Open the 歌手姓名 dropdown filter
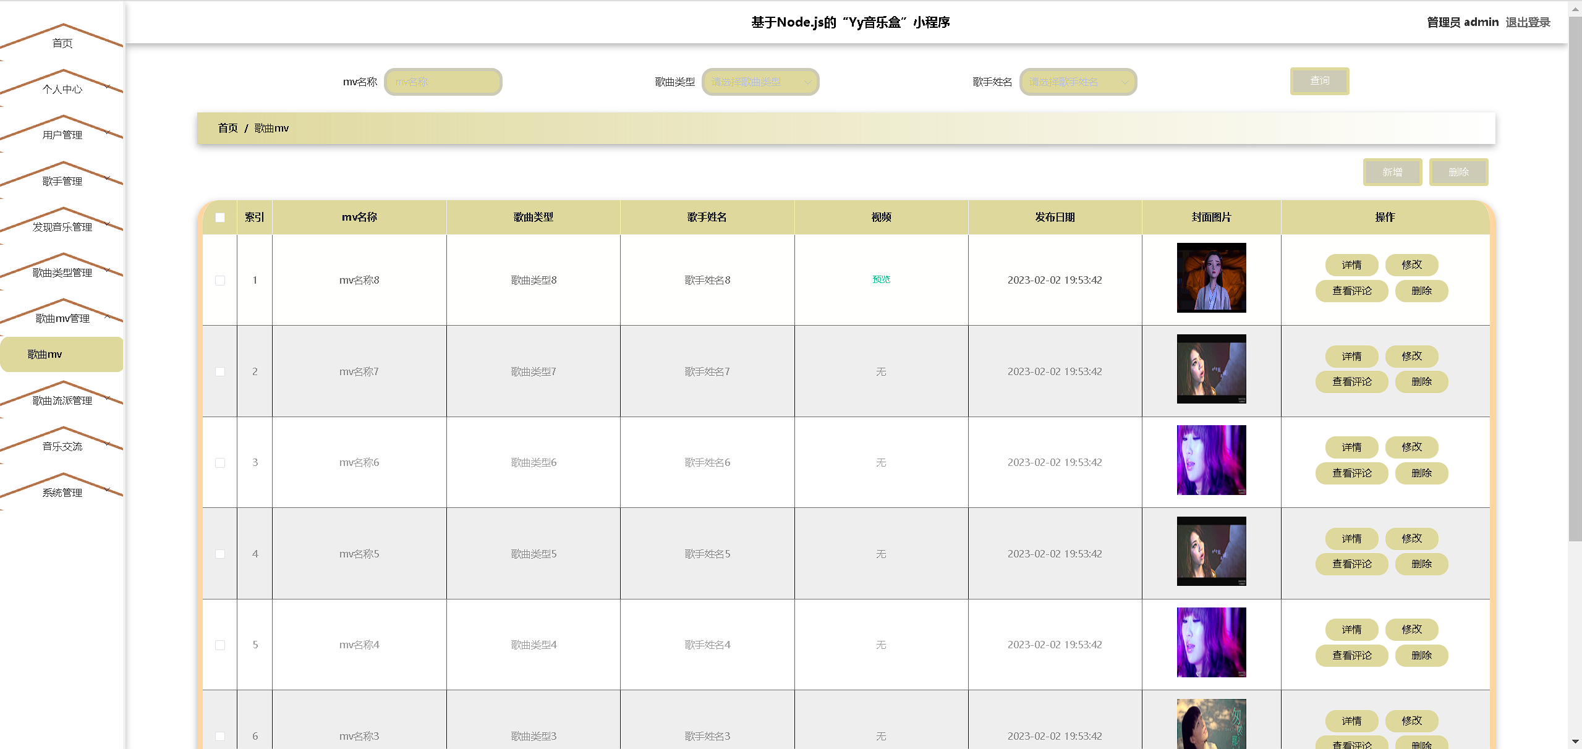The width and height of the screenshot is (1582, 749). click(1078, 82)
